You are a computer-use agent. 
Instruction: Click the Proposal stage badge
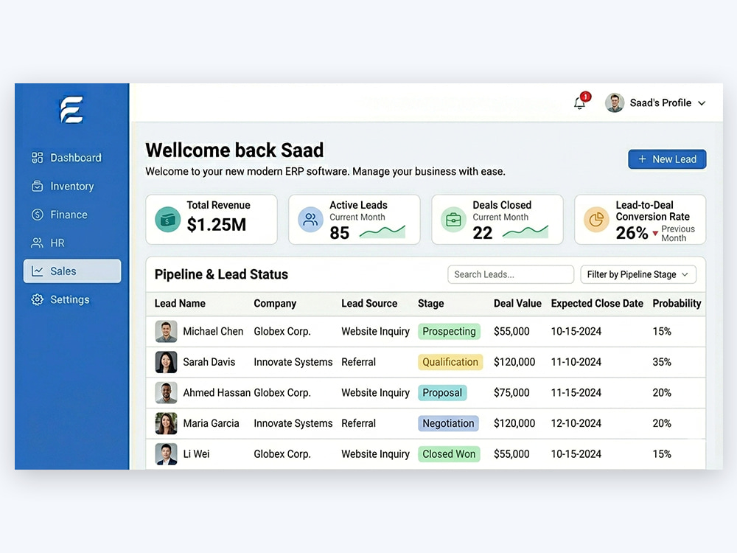(442, 393)
